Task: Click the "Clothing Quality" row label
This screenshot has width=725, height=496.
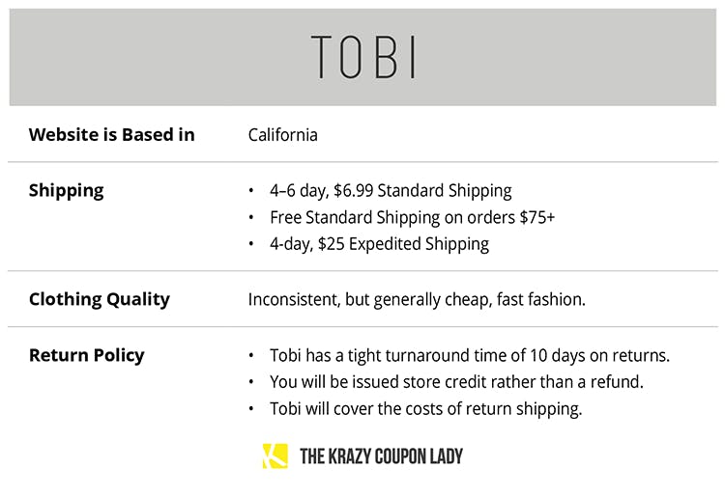Action: pos(99,299)
